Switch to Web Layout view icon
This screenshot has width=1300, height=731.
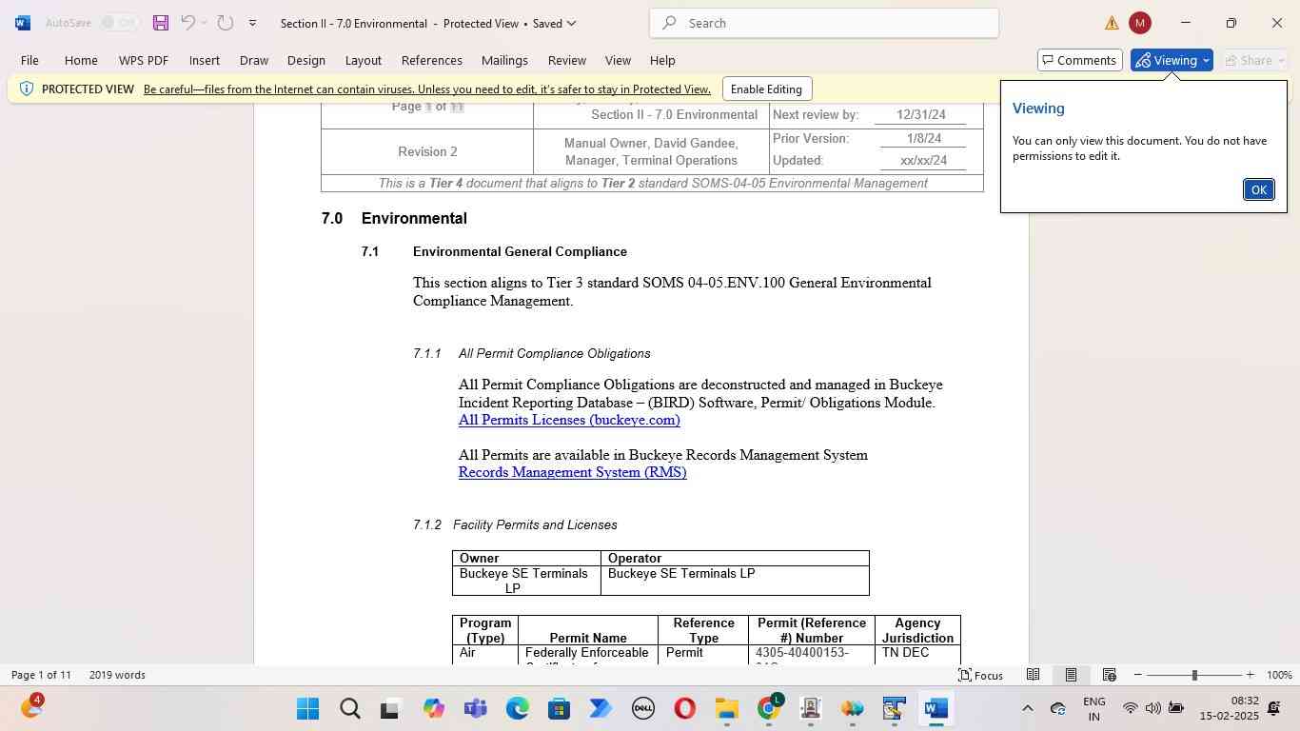[1109, 675]
